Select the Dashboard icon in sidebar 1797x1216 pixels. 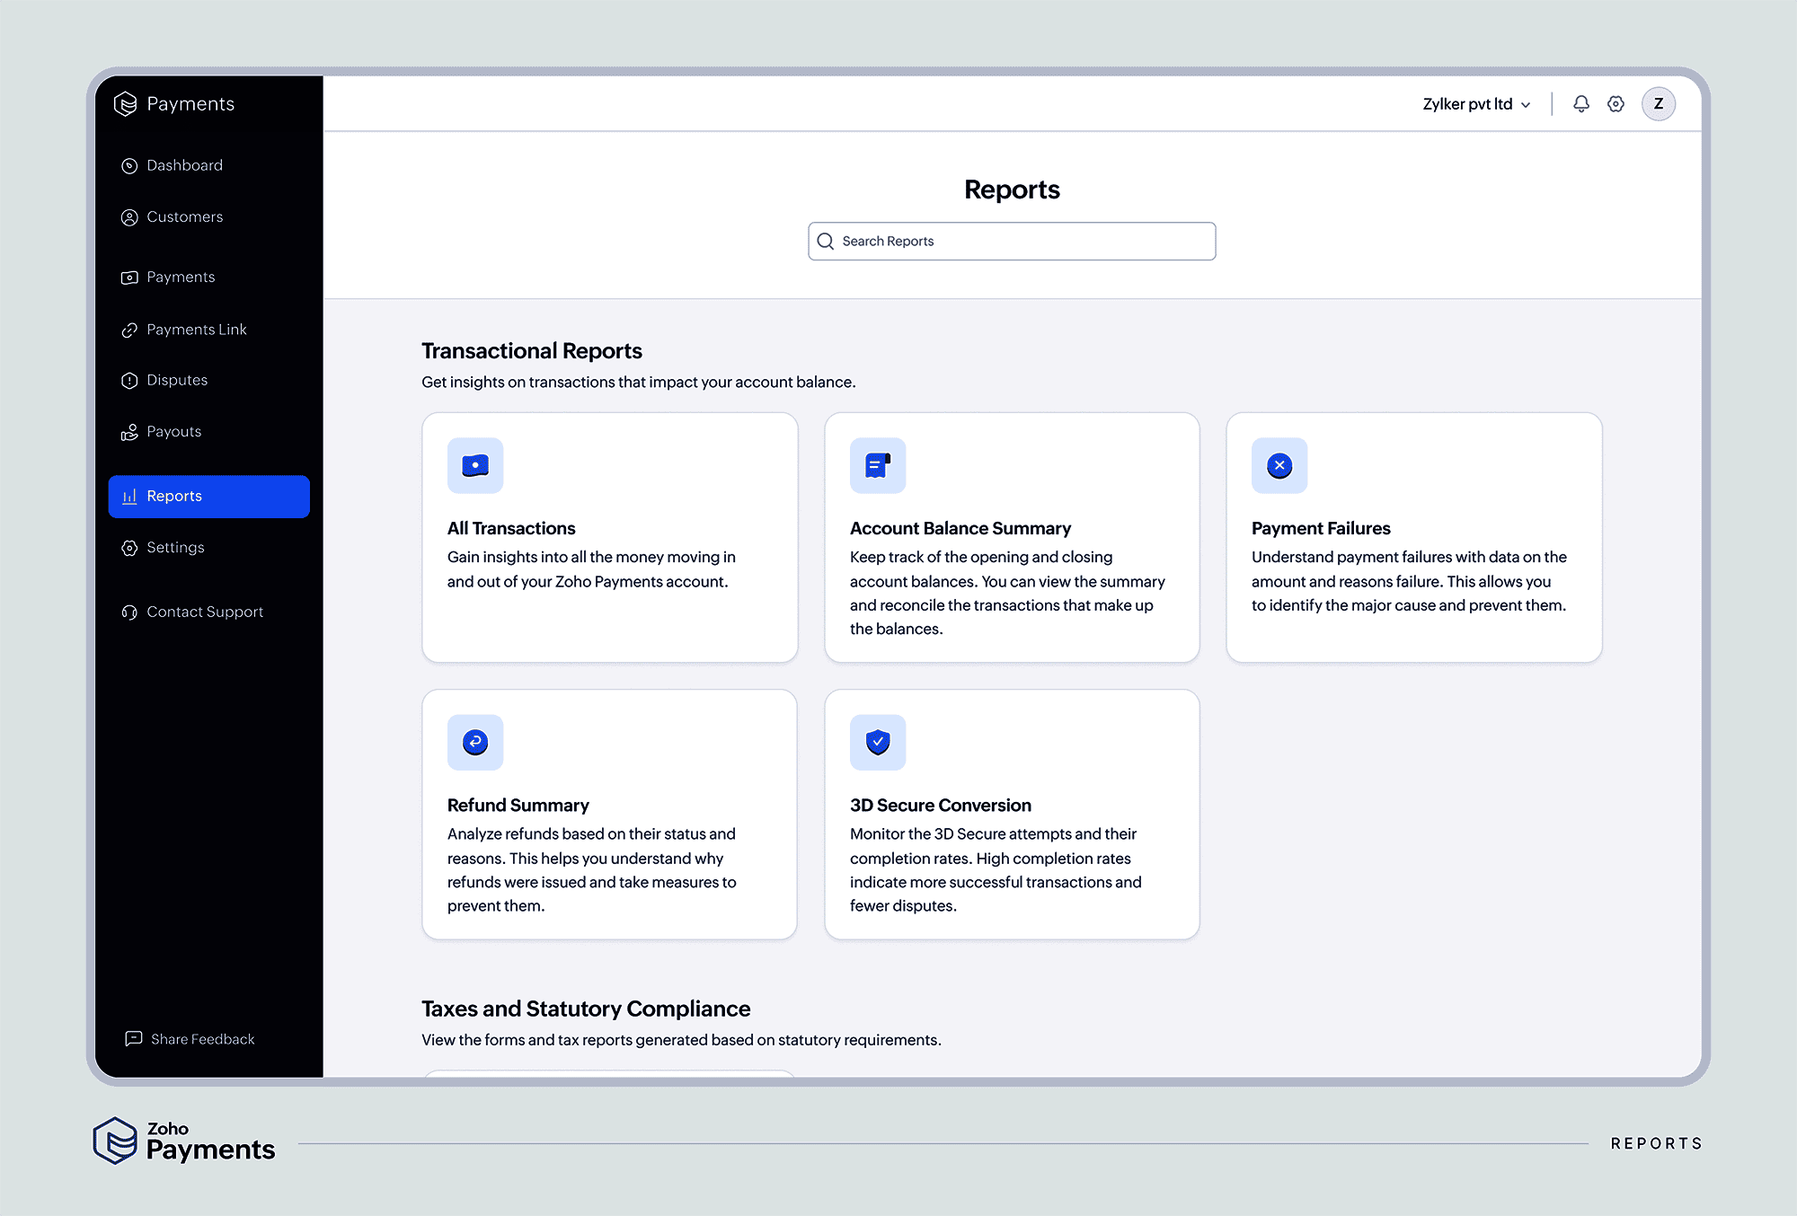(129, 165)
